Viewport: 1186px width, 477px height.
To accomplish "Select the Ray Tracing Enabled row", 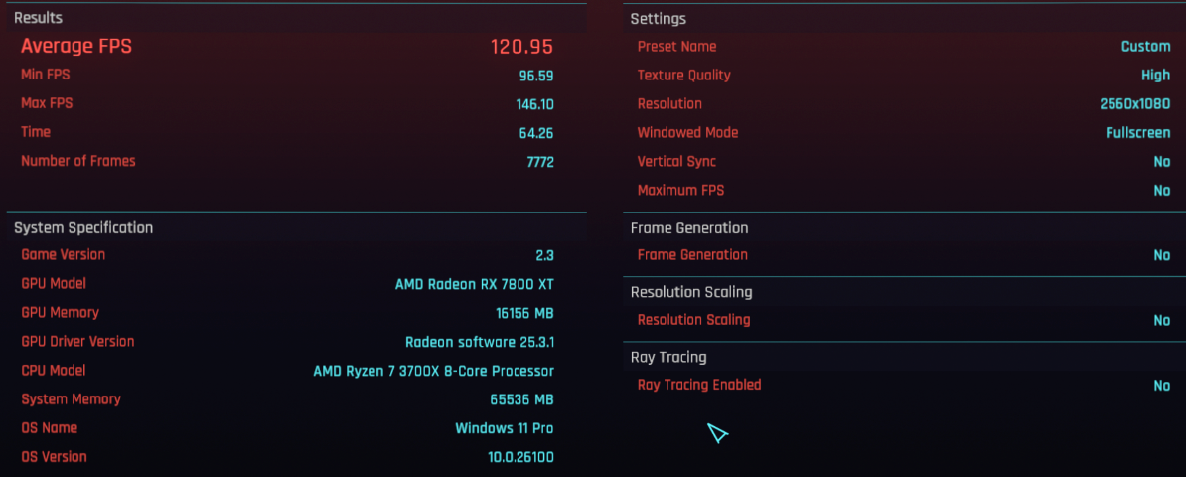I will pos(905,385).
